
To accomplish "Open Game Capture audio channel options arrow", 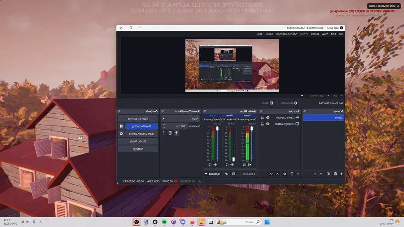I will (x=204, y=119).
